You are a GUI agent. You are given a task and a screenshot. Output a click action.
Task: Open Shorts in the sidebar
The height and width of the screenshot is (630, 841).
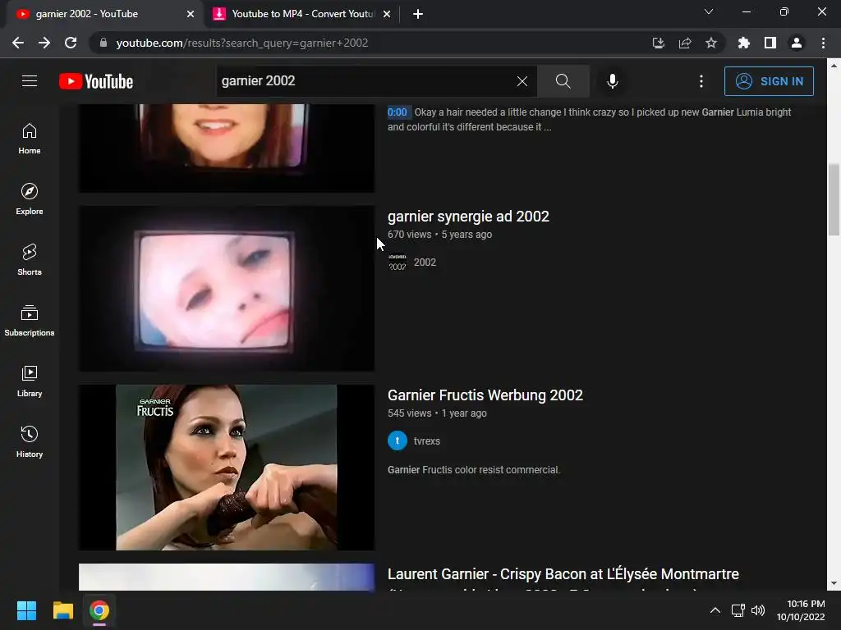point(30,259)
